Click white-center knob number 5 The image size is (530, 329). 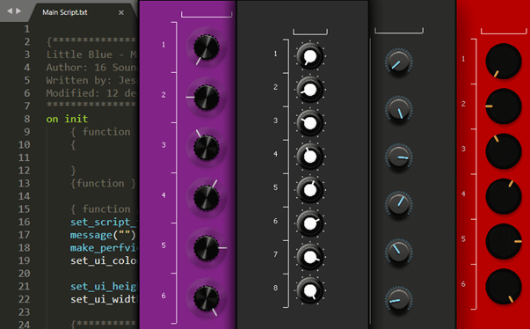coord(310,190)
